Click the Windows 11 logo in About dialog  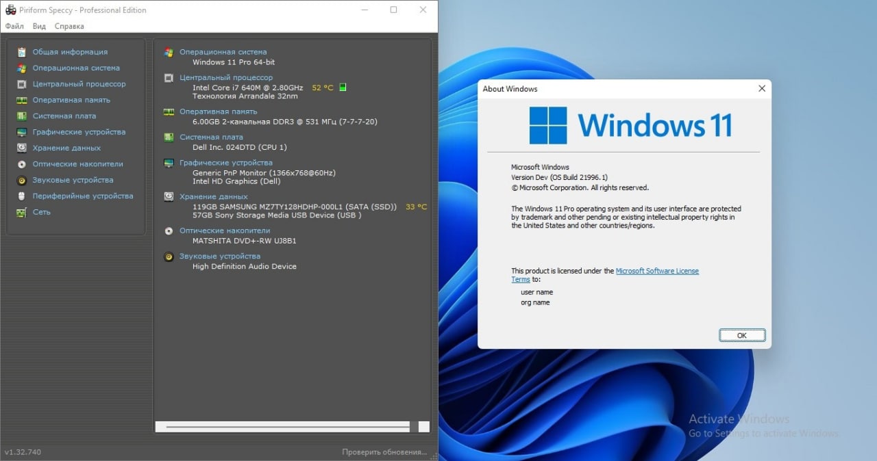tap(630, 125)
